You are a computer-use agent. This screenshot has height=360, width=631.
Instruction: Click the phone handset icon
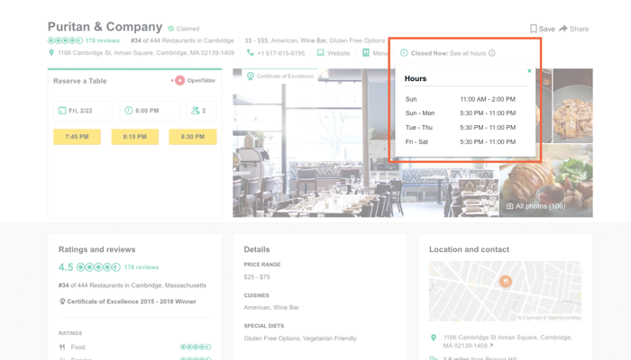[251, 52]
